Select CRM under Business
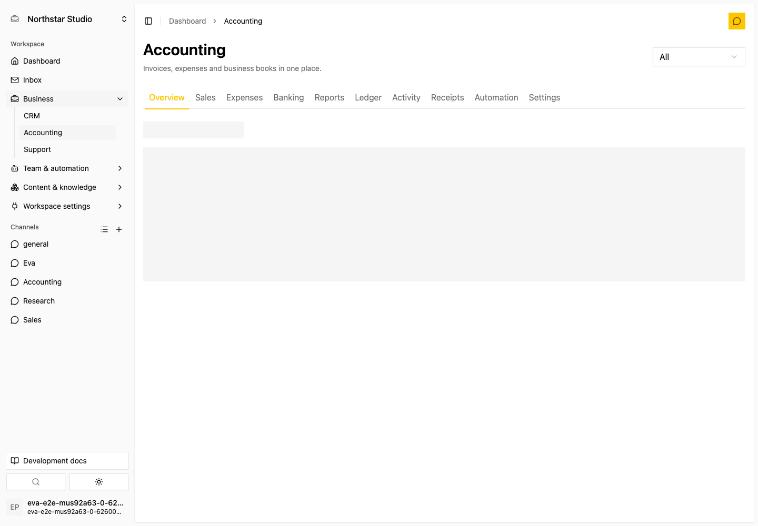The image size is (758, 526). point(67,116)
